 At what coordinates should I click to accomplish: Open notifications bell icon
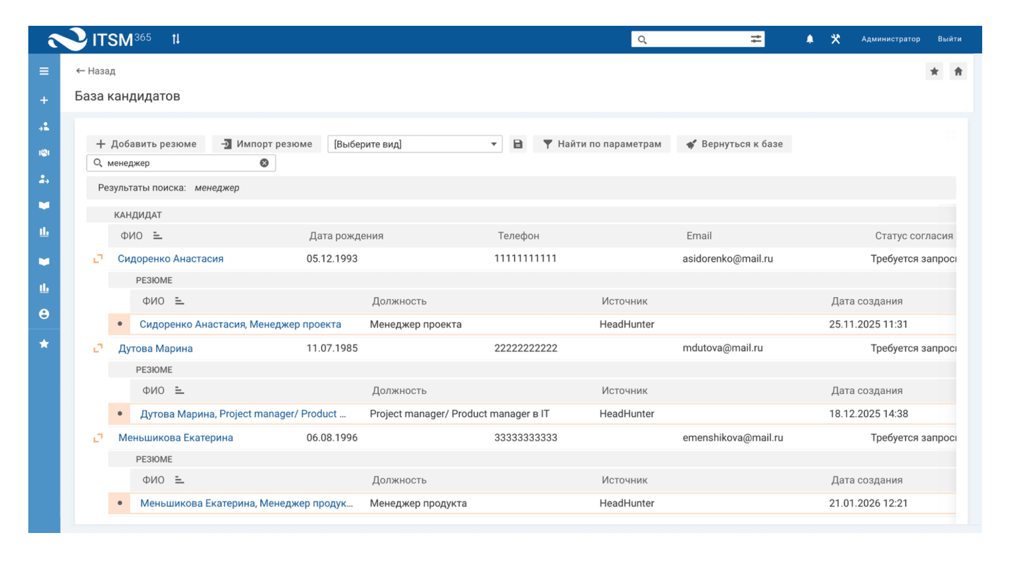click(810, 39)
